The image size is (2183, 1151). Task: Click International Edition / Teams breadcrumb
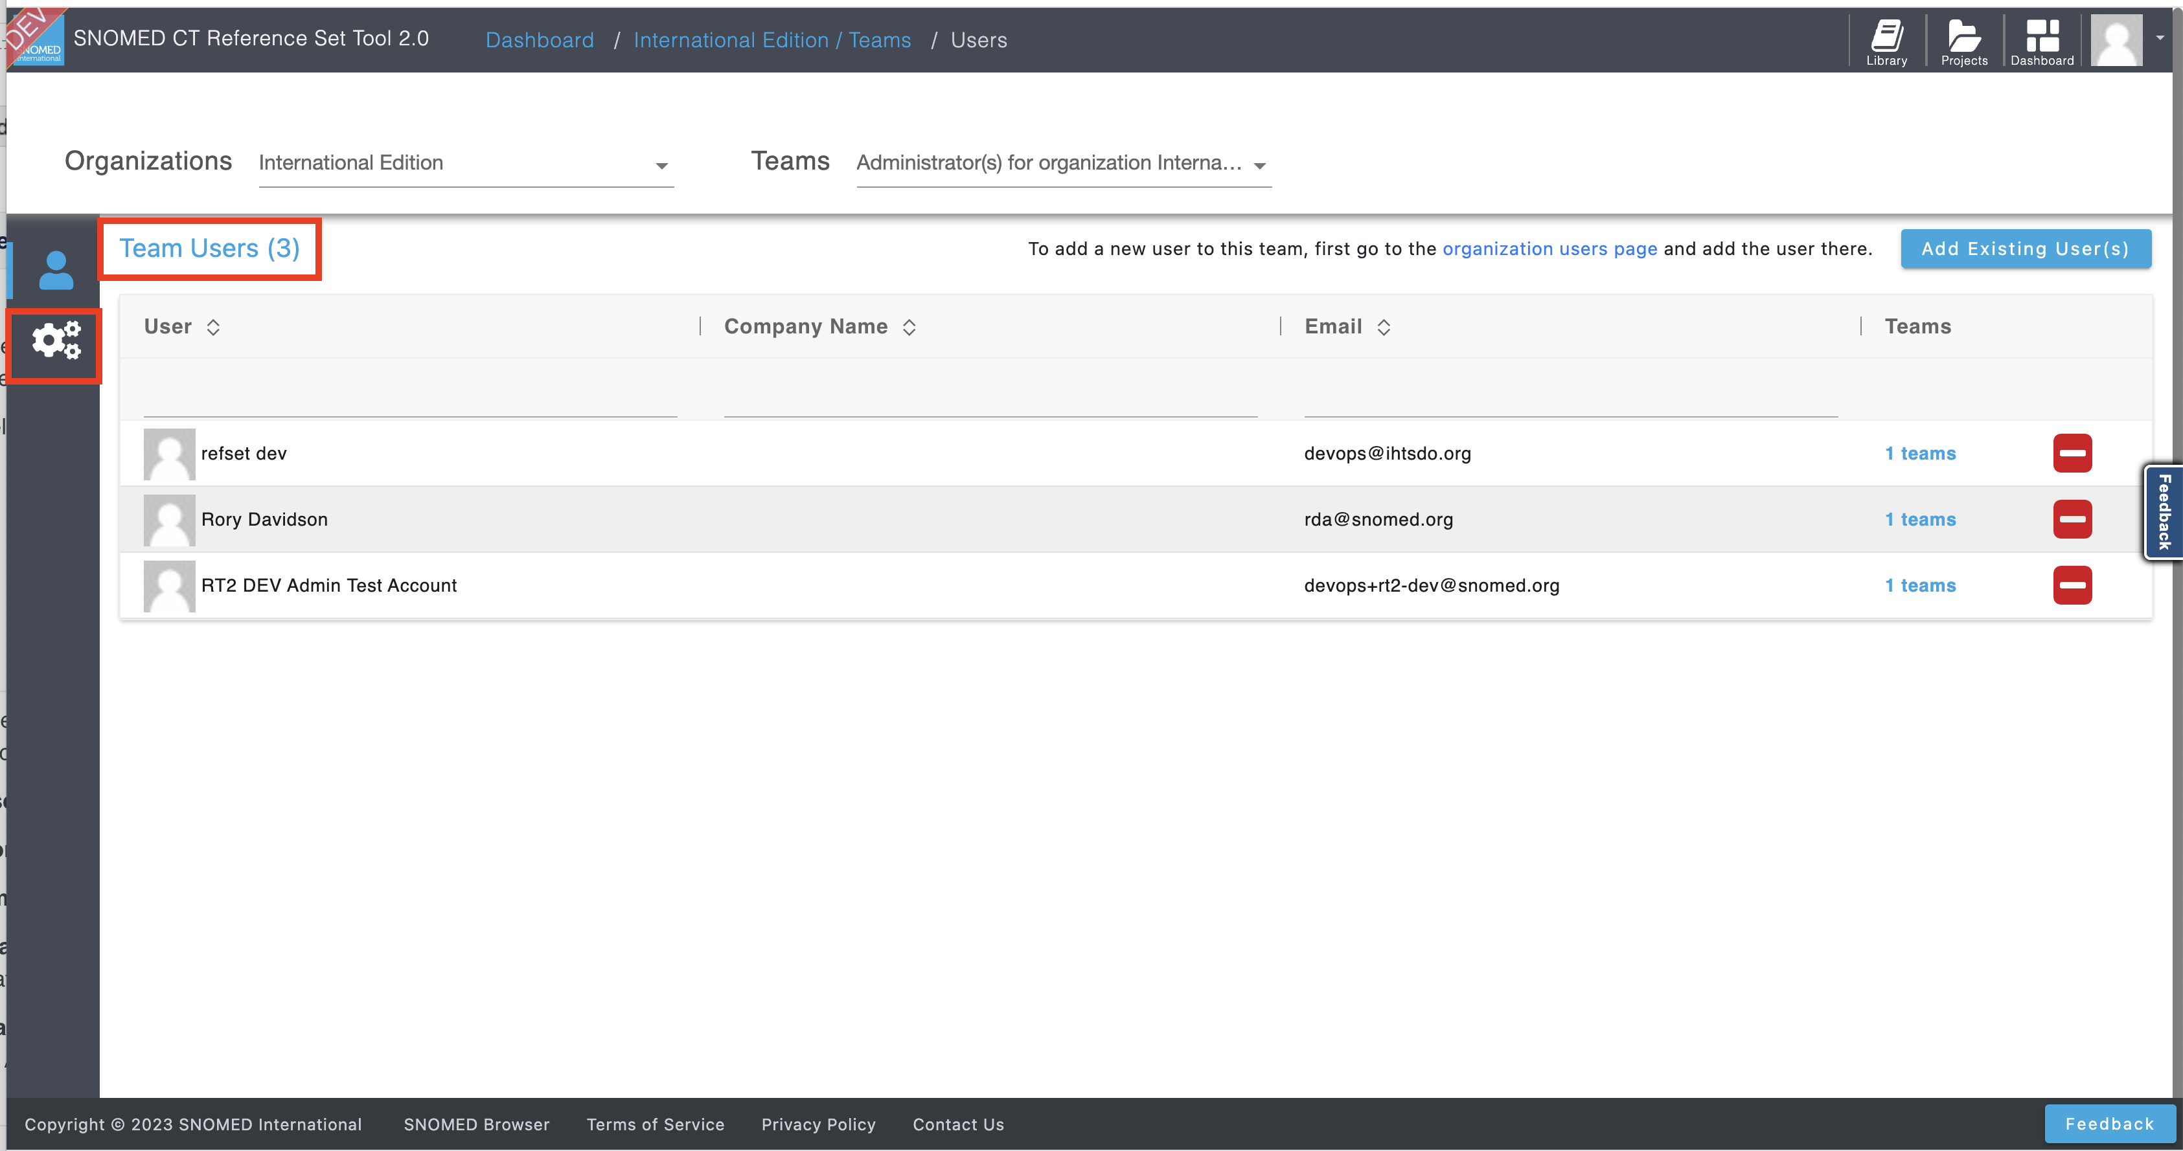tap(772, 39)
